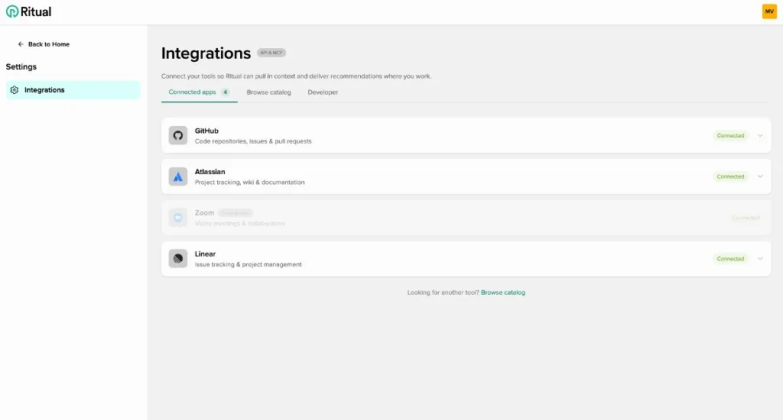The image size is (783, 420).
Task: Open the Developer tab
Action: pyautogui.click(x=323, y=92)
